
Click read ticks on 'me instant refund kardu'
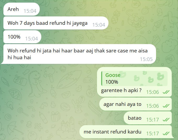pyautogui.click(x=166, y=133)
